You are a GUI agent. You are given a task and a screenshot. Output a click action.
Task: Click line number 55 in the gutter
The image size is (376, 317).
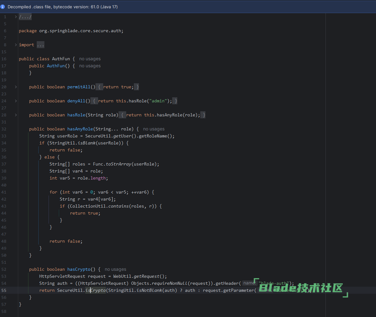pos(4,291)
